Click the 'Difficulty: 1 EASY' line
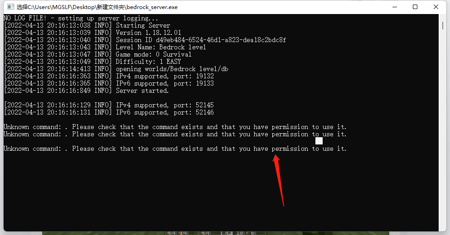 [x=92, y=62]
